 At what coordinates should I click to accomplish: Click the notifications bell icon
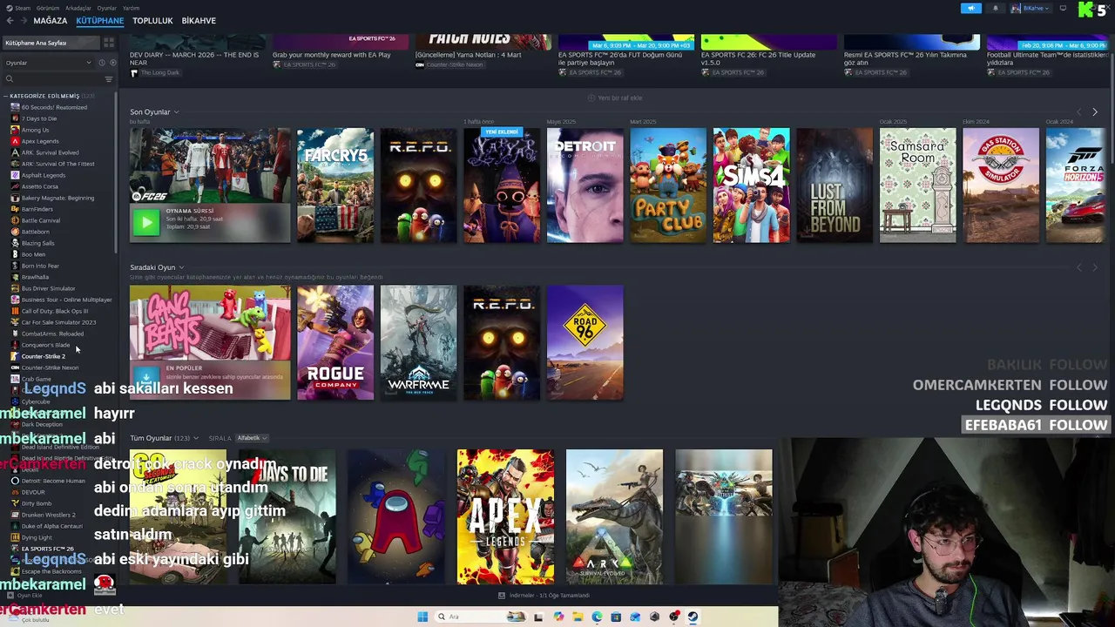(x=996, y=8)
